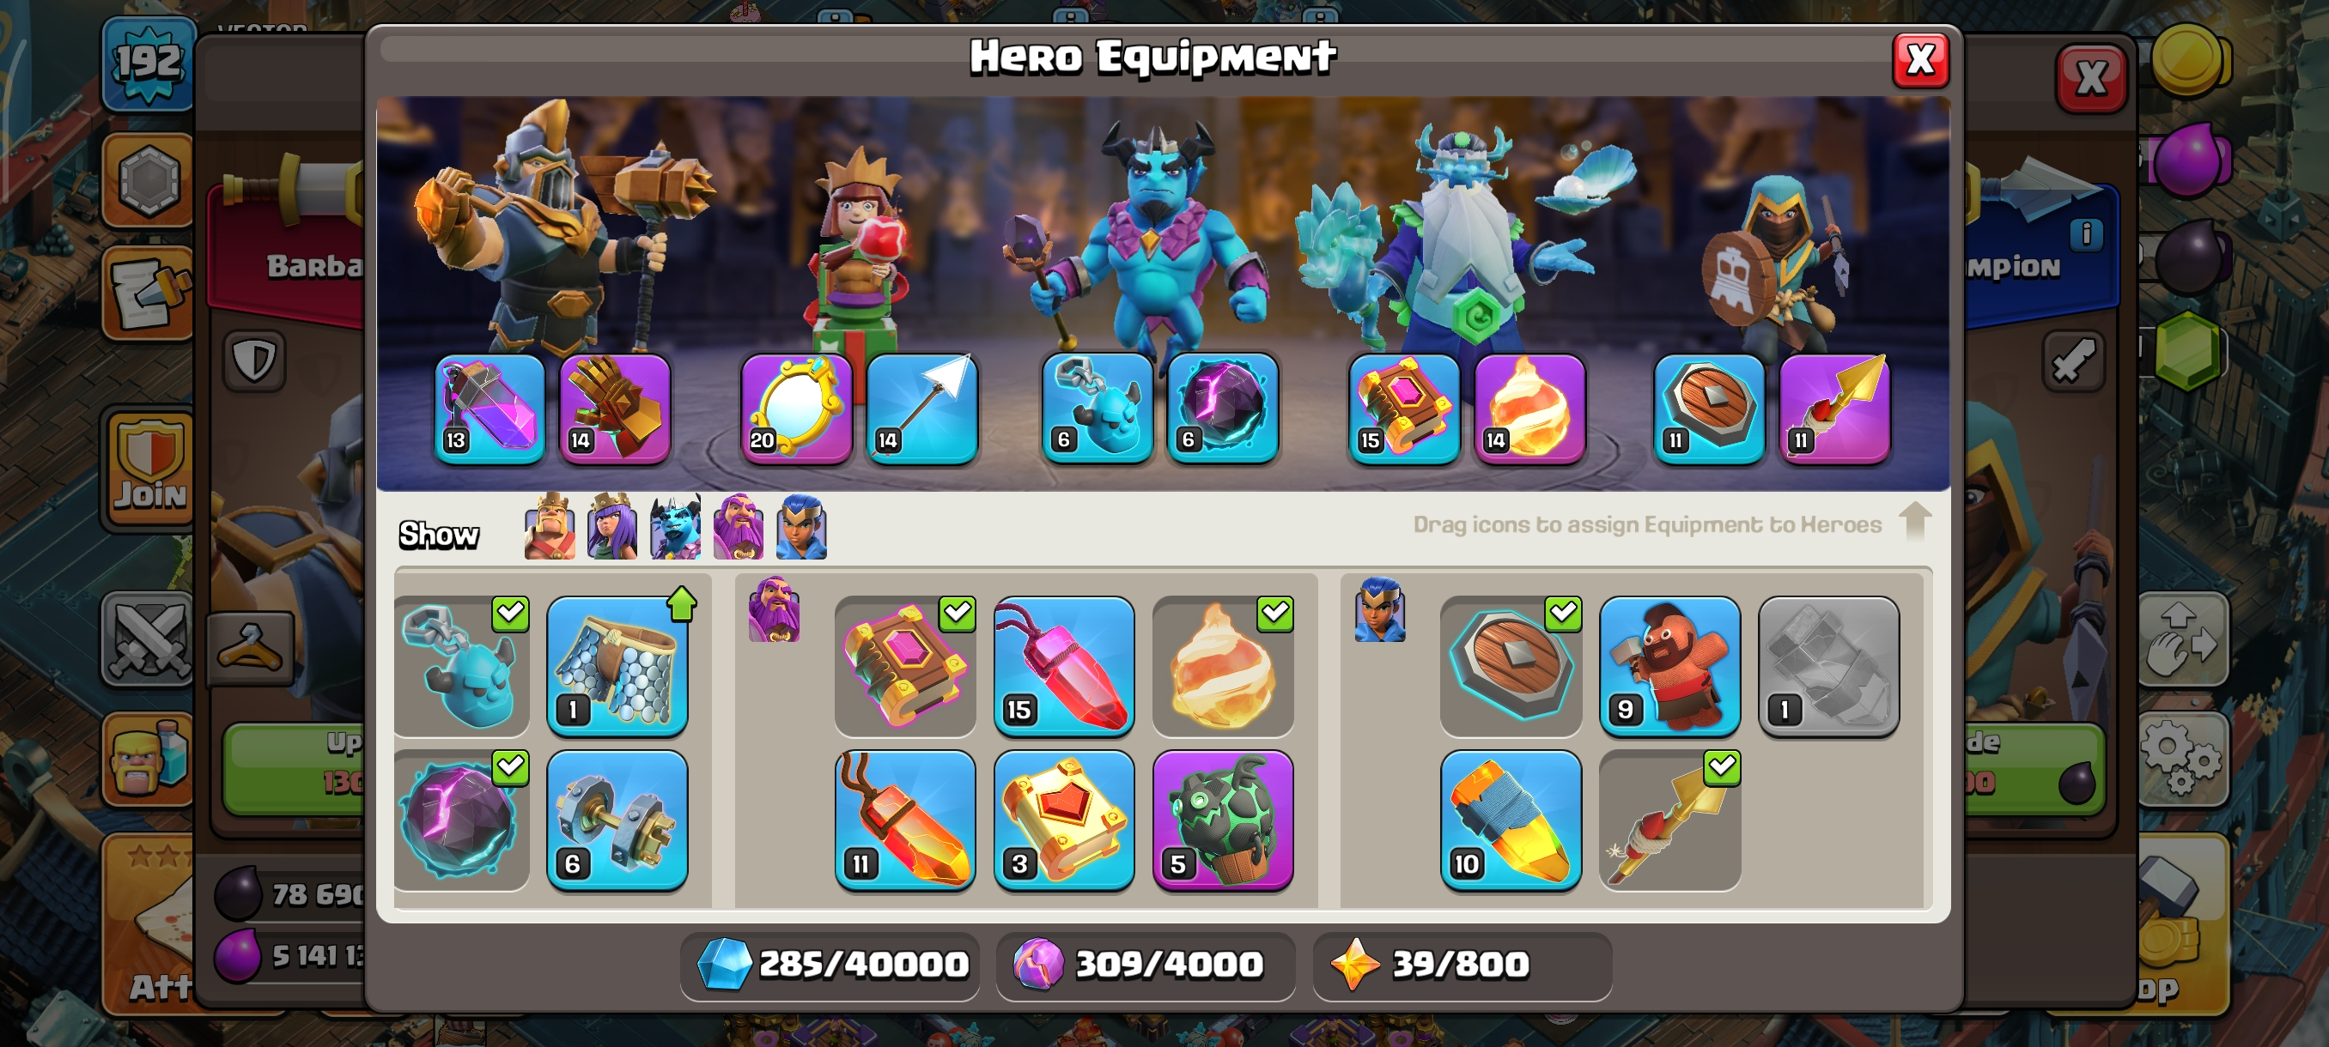The width and height of the screenshot is (2329, 1047).
Task: Select the Life Gem level 11 equipment
Action: [904, 820]
